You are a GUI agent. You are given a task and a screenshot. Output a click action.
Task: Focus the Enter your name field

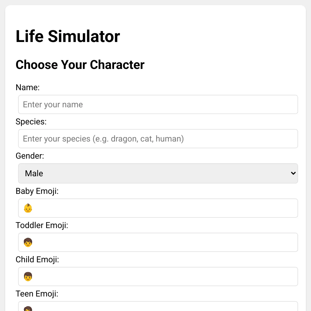click(x=158, y=104)
